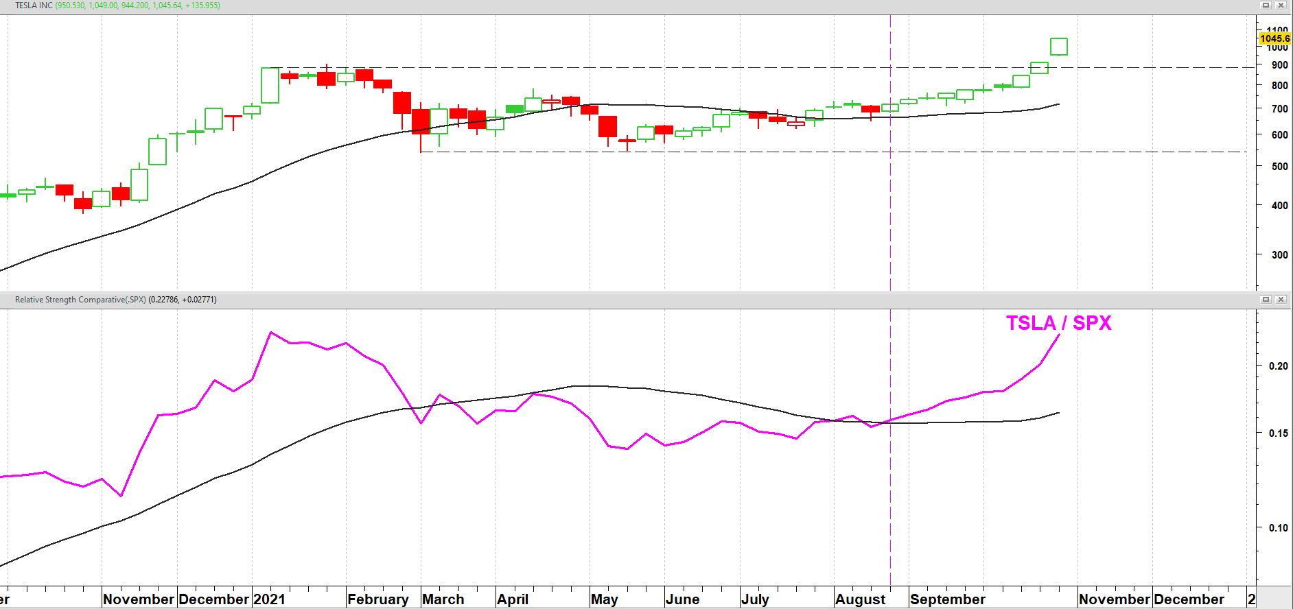Select the Relative Strength Comparative(.SPX) indicator label

[80, 300]
